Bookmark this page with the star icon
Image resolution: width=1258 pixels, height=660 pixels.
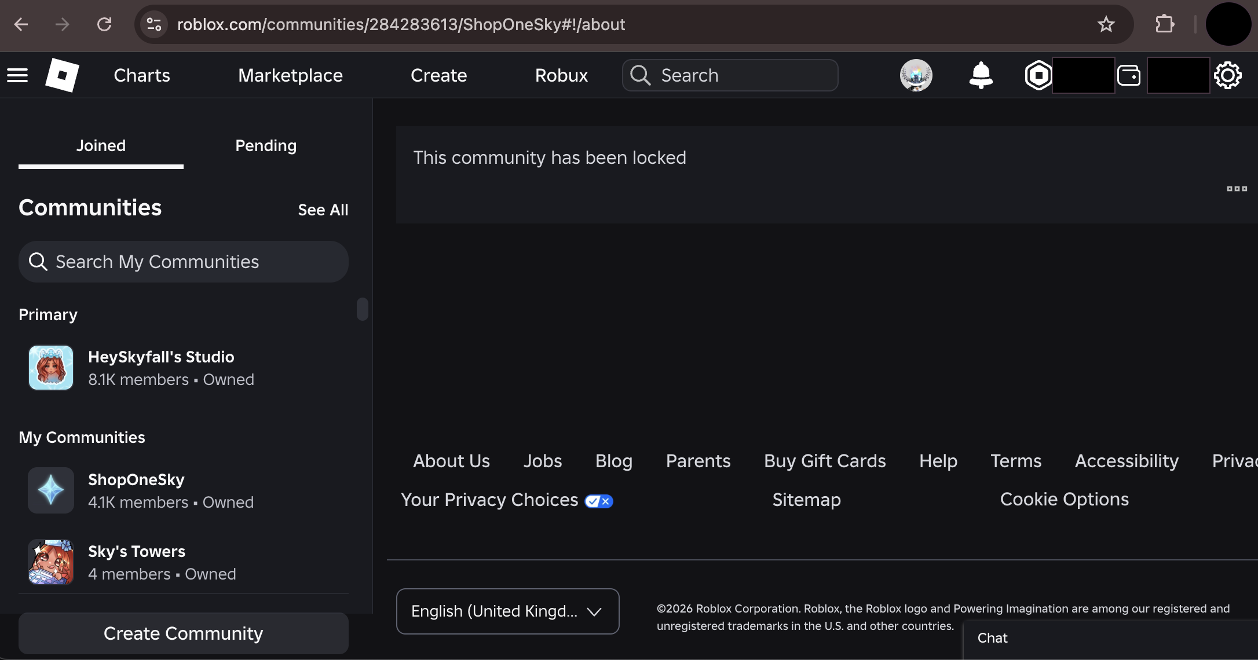(x=1106, y=24)
